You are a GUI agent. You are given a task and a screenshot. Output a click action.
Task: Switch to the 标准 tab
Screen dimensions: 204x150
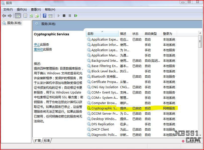[47, 140]
